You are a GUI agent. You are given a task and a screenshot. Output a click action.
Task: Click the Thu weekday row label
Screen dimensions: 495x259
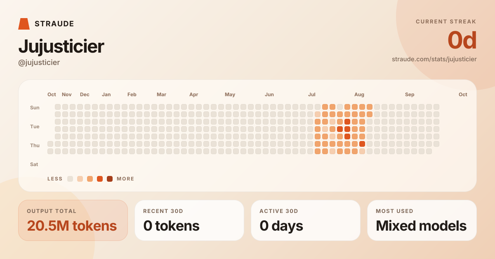[35, 146]
